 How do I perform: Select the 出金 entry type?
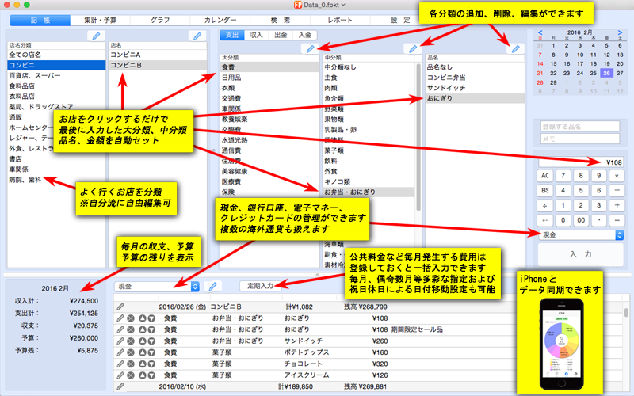(x=281, y=35)
